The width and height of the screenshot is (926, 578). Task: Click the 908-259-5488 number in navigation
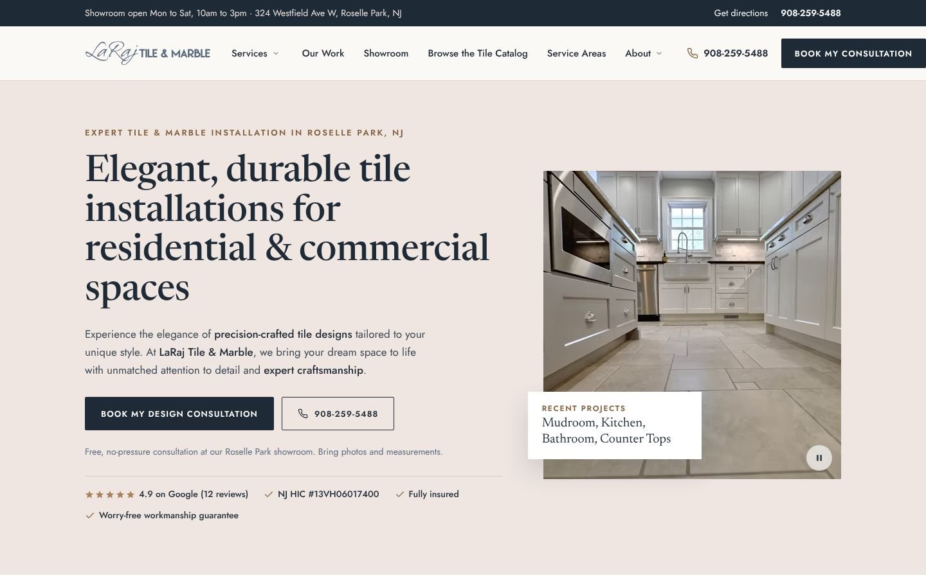736,53
